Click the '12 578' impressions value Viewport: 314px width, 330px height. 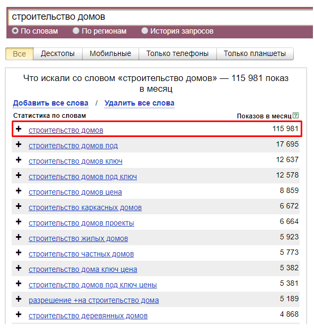287,175
